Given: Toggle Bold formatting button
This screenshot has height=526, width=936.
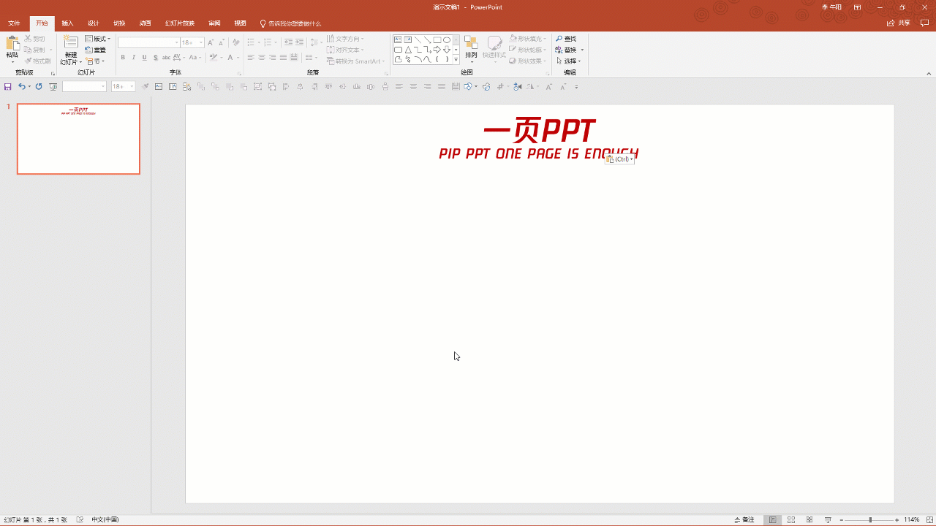Looking at the screenshot, I should (x=123, y=58).
